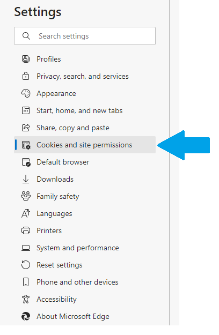Click the Family safety icon
219x335 pixels.
26,196
